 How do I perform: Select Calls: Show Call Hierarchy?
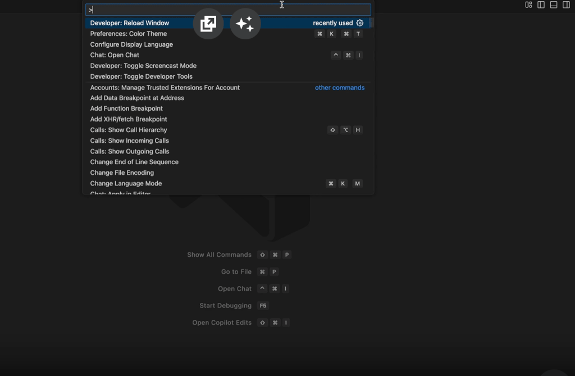[227, 130]
